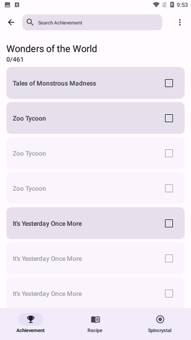Tap the battery status icon
Viewport: 191px width, 340px height.
[x=172, y=5]
